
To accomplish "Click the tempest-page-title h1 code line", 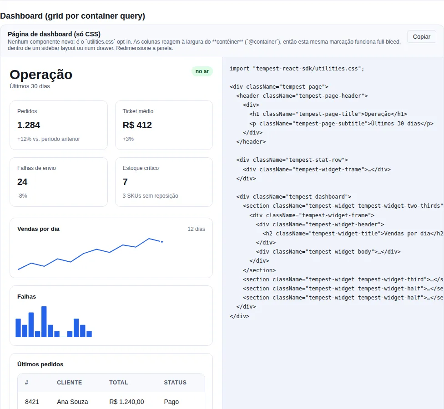I will (x=328, y=114).
